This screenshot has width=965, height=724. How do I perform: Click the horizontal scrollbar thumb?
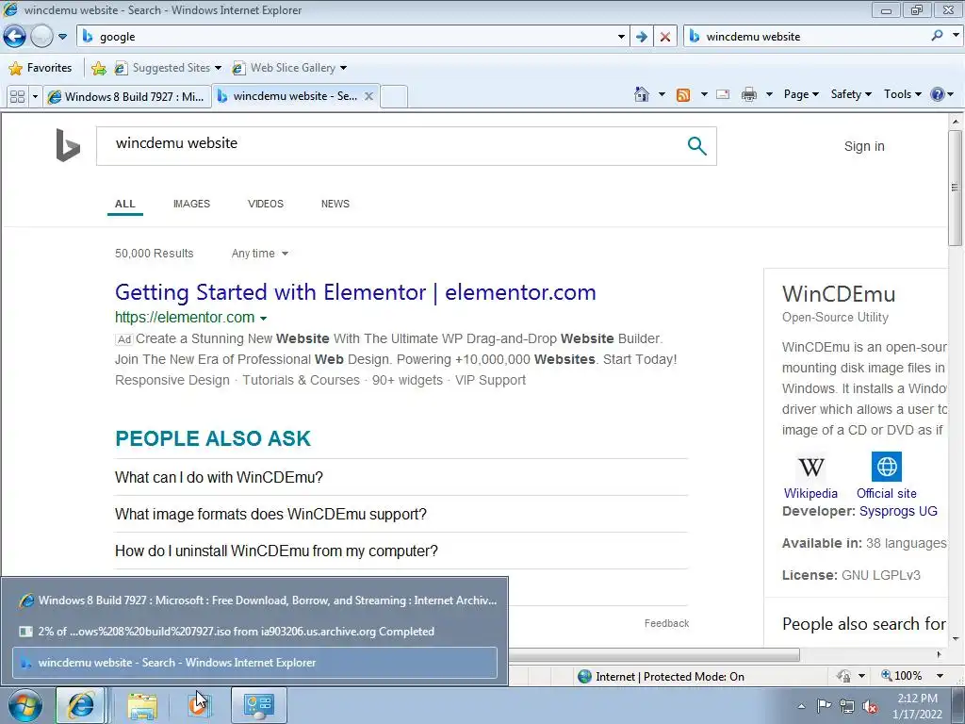(652, 654)
